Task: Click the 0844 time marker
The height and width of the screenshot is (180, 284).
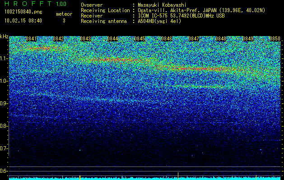Action: [112, 39]
